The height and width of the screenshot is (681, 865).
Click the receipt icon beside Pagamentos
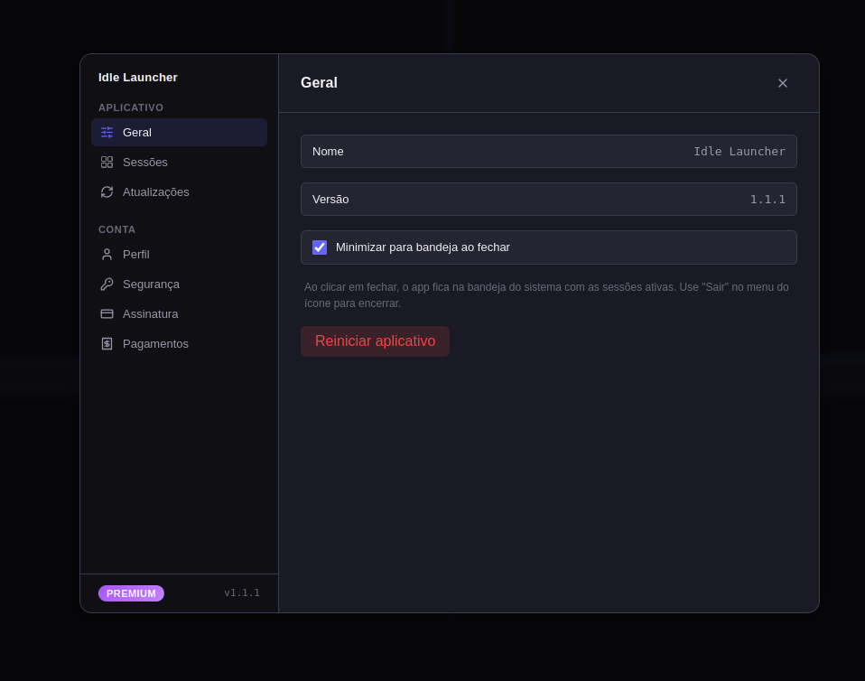(107, 344)
